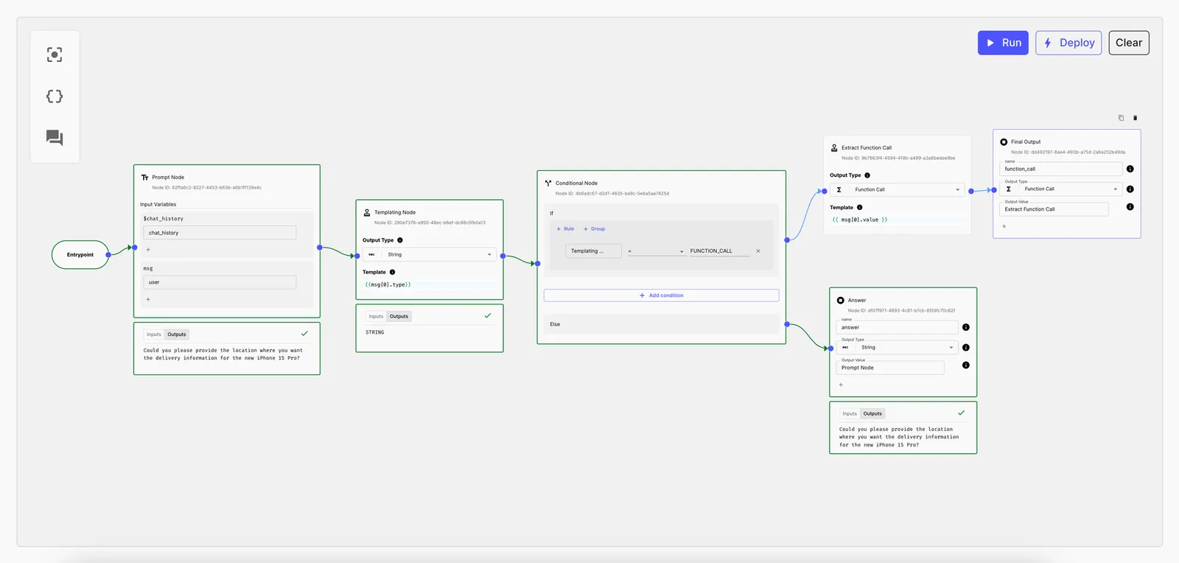Screen dimensions: 1179x563
Task: Duplicate the Final Output node with copy icon
Action: (1121, 118)
